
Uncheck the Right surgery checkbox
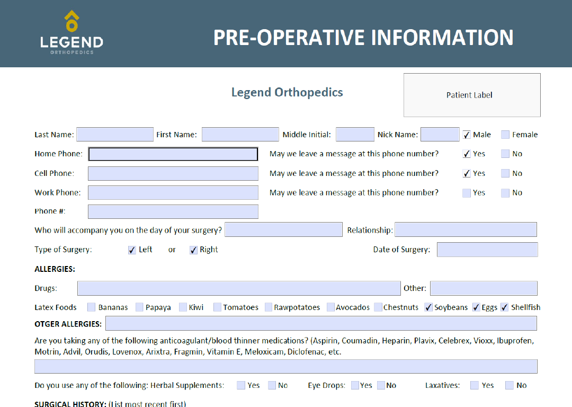(x=194, y=250)
